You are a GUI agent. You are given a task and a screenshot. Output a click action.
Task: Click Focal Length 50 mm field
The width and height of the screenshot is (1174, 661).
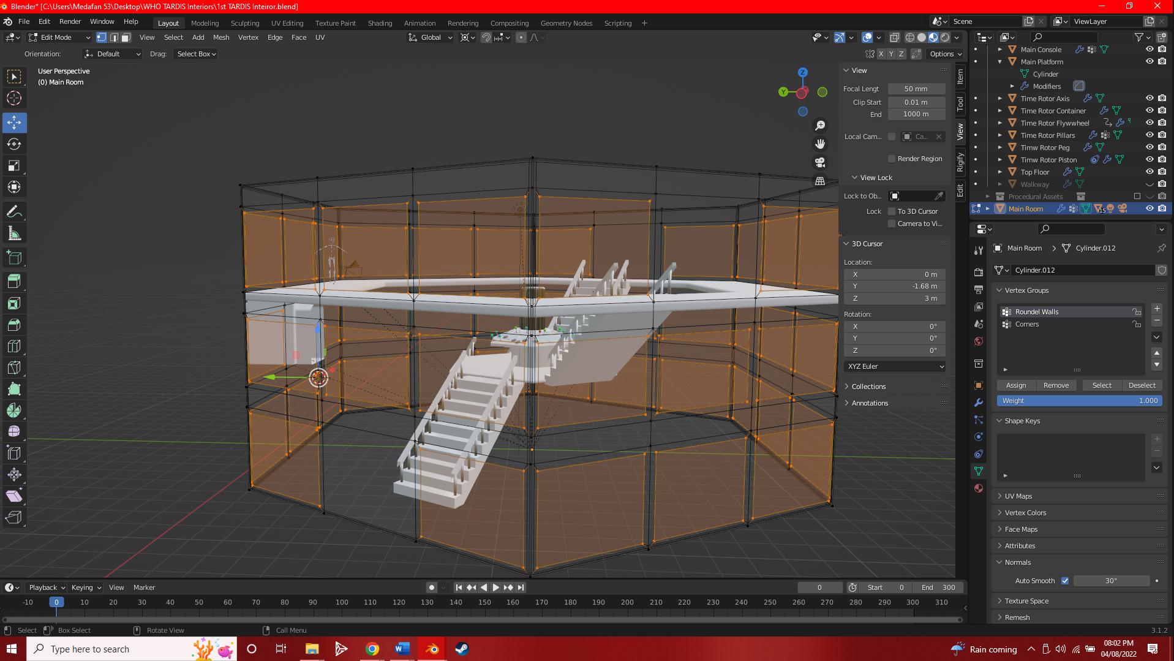(x=917, y=89)
